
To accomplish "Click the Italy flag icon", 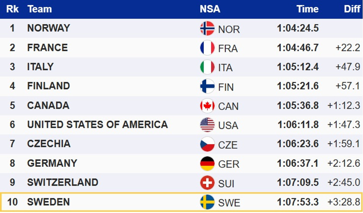I will (x=207, y=67).
